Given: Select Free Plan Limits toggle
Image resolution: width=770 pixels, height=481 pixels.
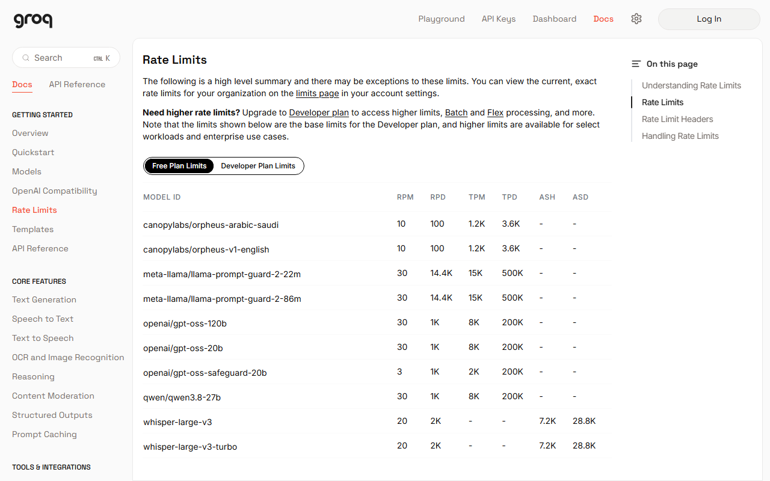Looking at the screenshot, I should click(x=179, y=166).
